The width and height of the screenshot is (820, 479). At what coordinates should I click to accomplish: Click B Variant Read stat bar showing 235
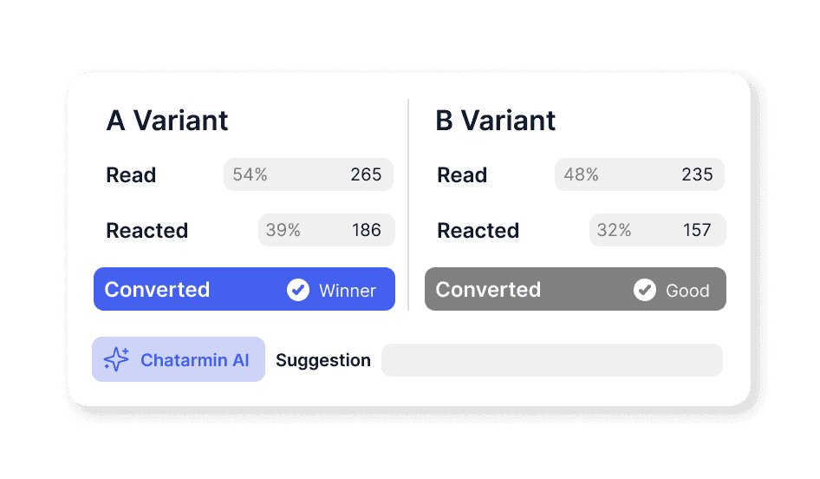click(640, 174)
